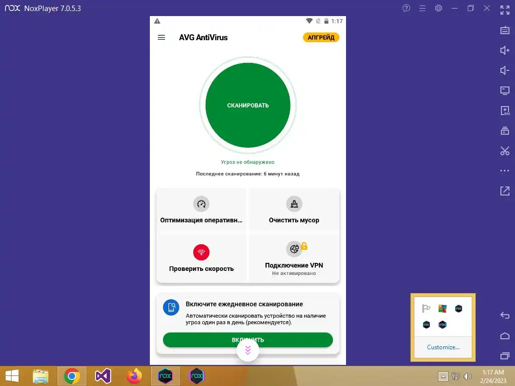This screenshot has height=386, width=515.
Task: Click Nox Android home button
Action: 505,336
